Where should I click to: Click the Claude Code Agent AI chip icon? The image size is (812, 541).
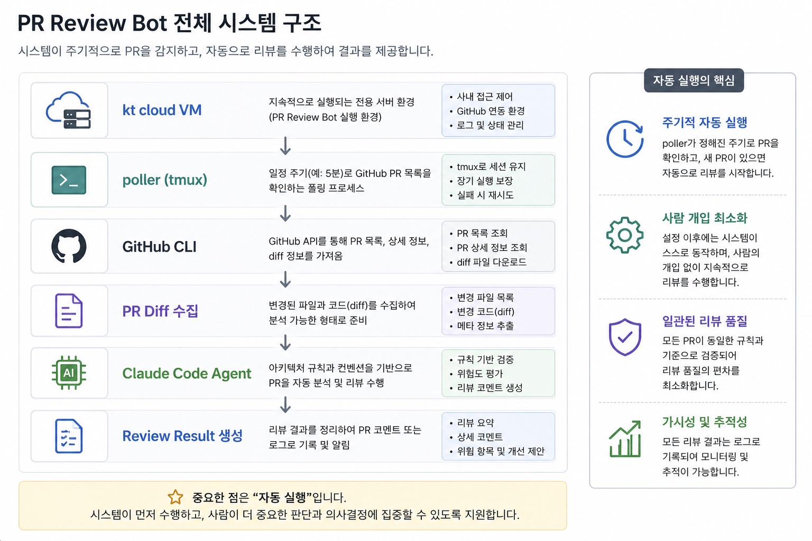tap(69, 373)
